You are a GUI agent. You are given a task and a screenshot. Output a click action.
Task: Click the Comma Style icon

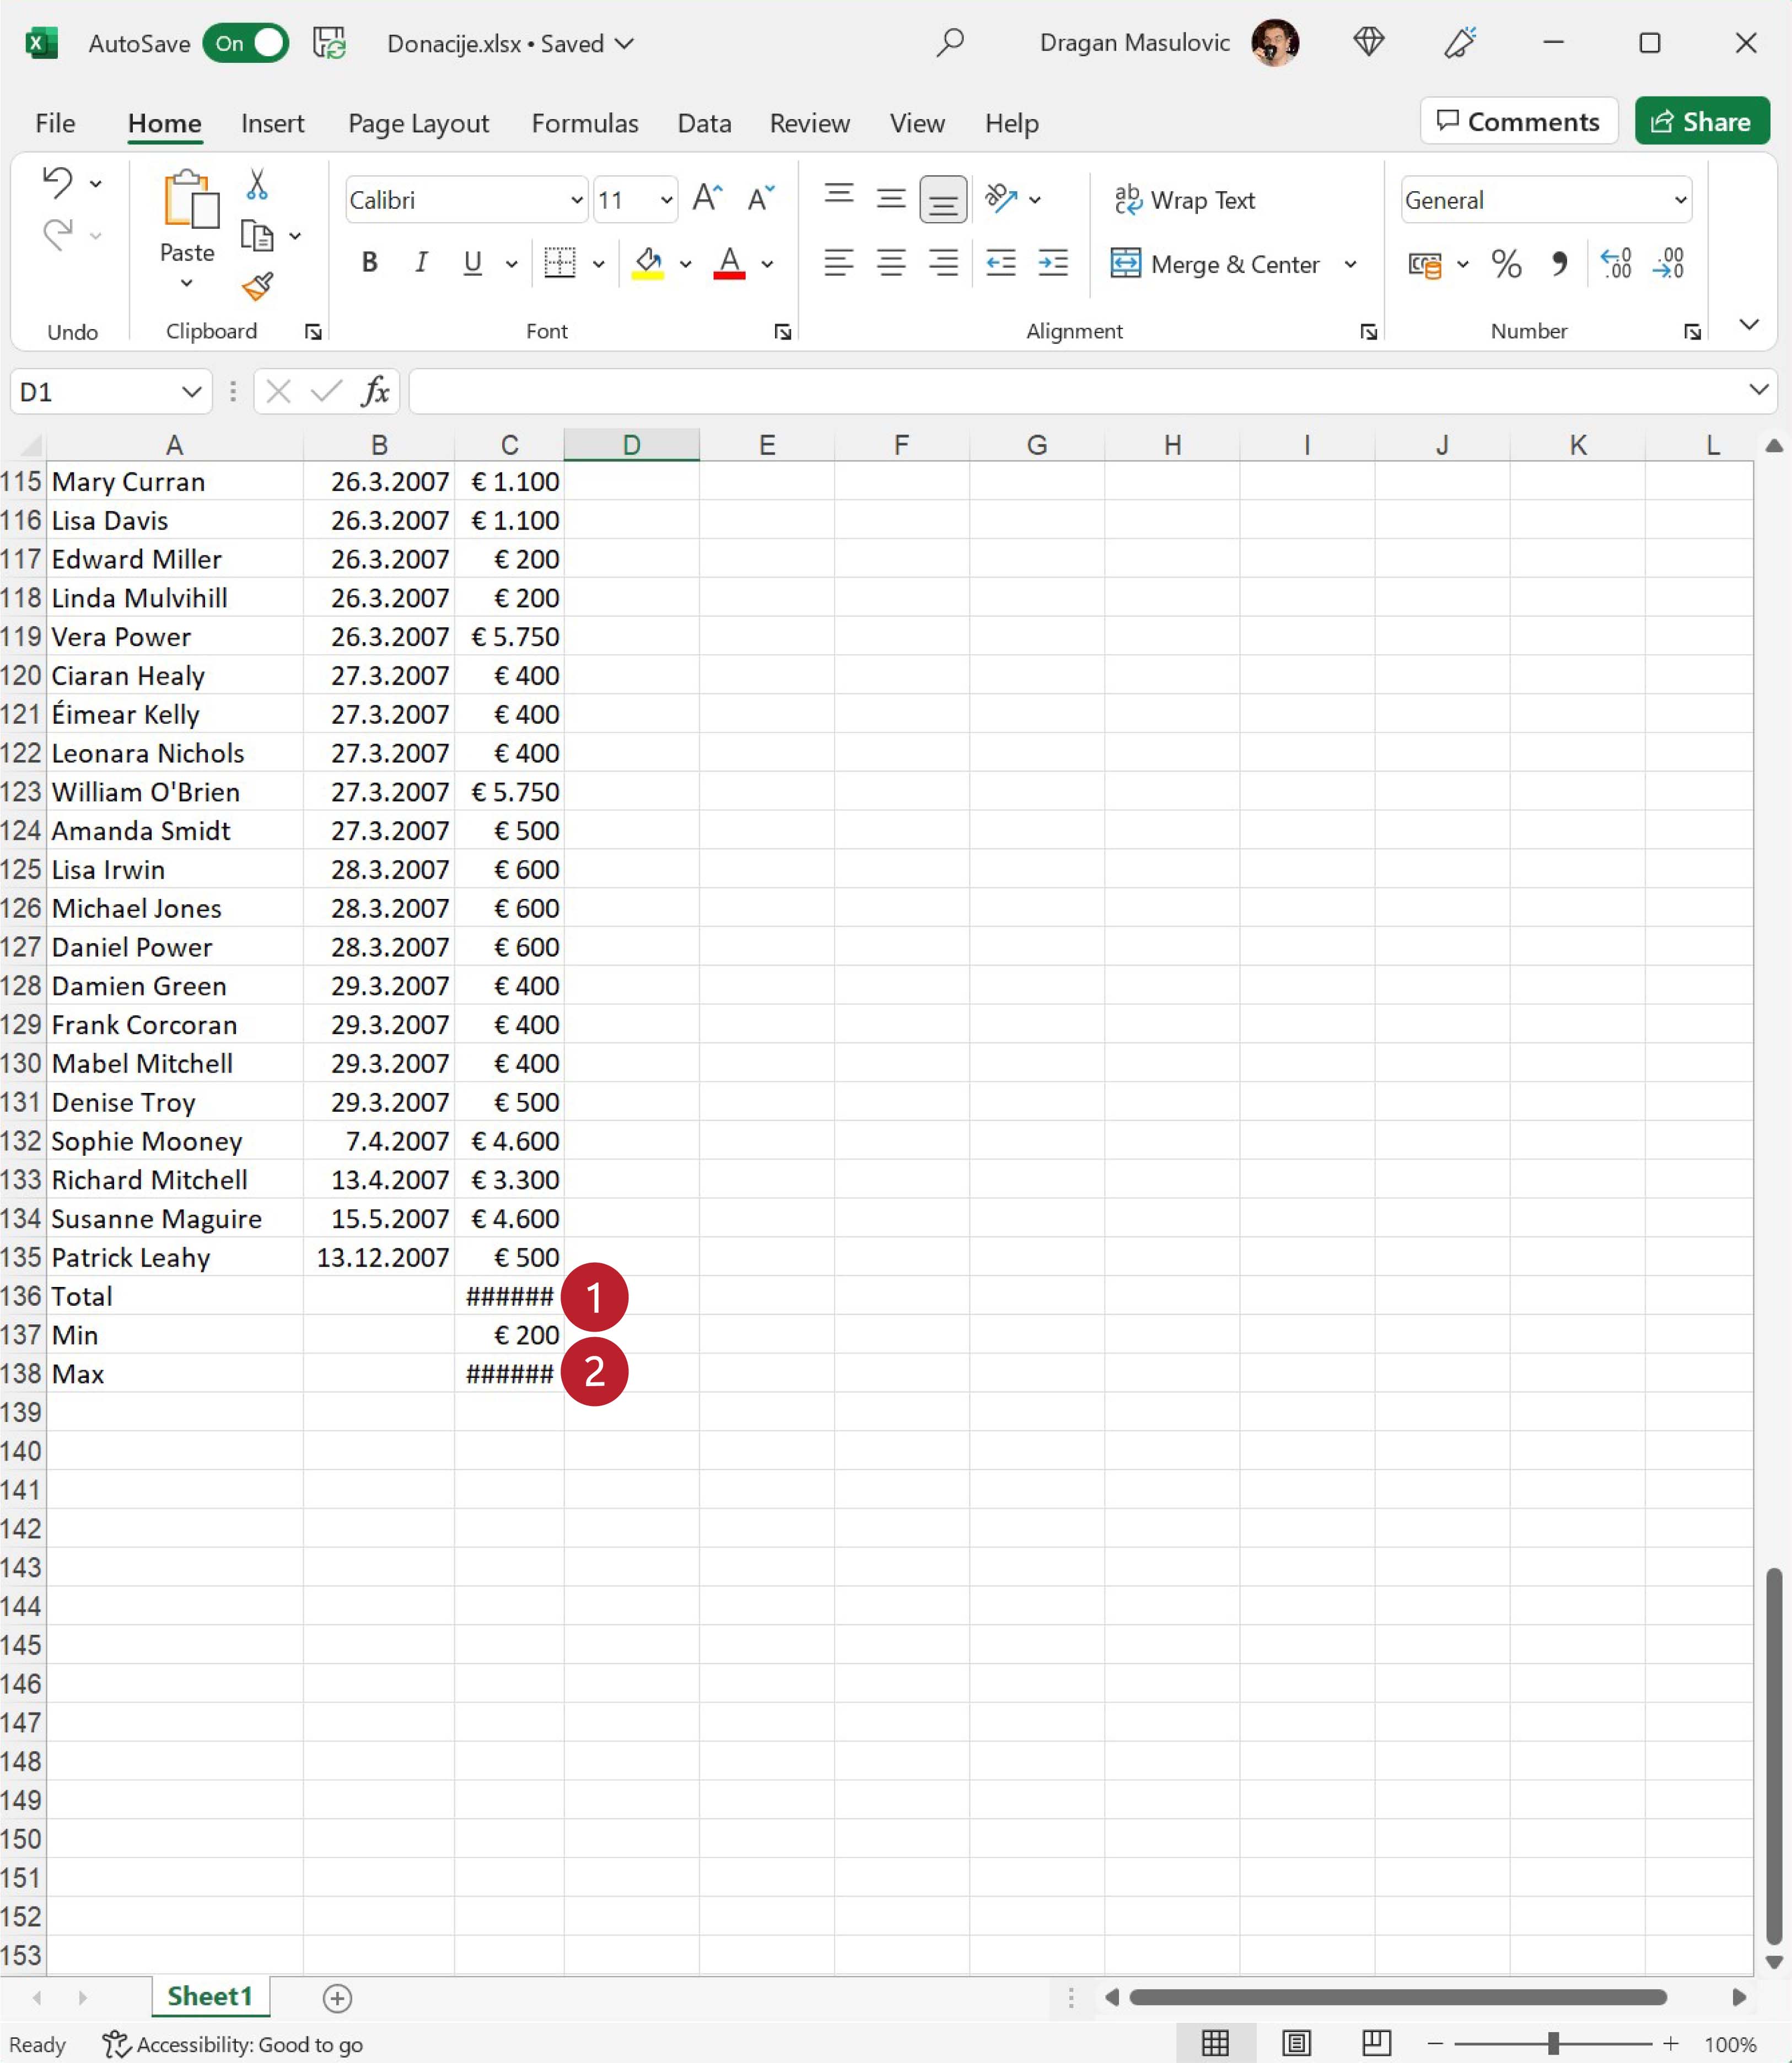point(1559,264)
